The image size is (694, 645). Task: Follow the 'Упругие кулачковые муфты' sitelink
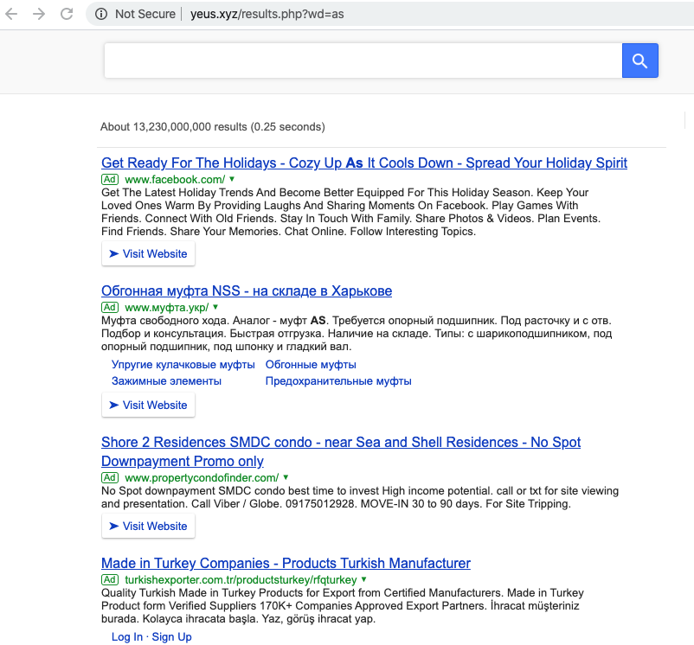point(177,365)
